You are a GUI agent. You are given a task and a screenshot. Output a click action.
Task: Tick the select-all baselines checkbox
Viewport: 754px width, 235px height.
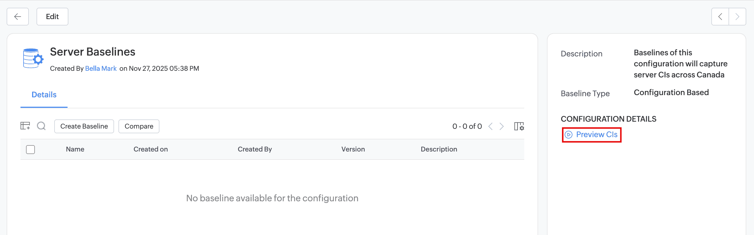tap(30, 149)
